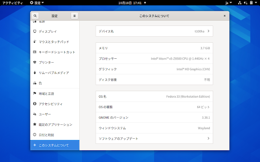Click the Wayland windowing system value
260x162 pixels.
pyautogui.click(x=204, y=128)
